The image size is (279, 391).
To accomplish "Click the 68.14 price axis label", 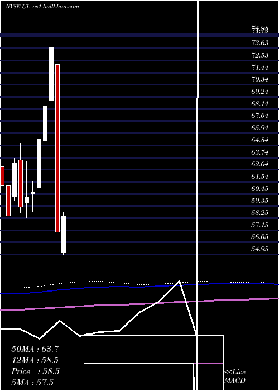I will pyautogui.click(x=261, y=103).
